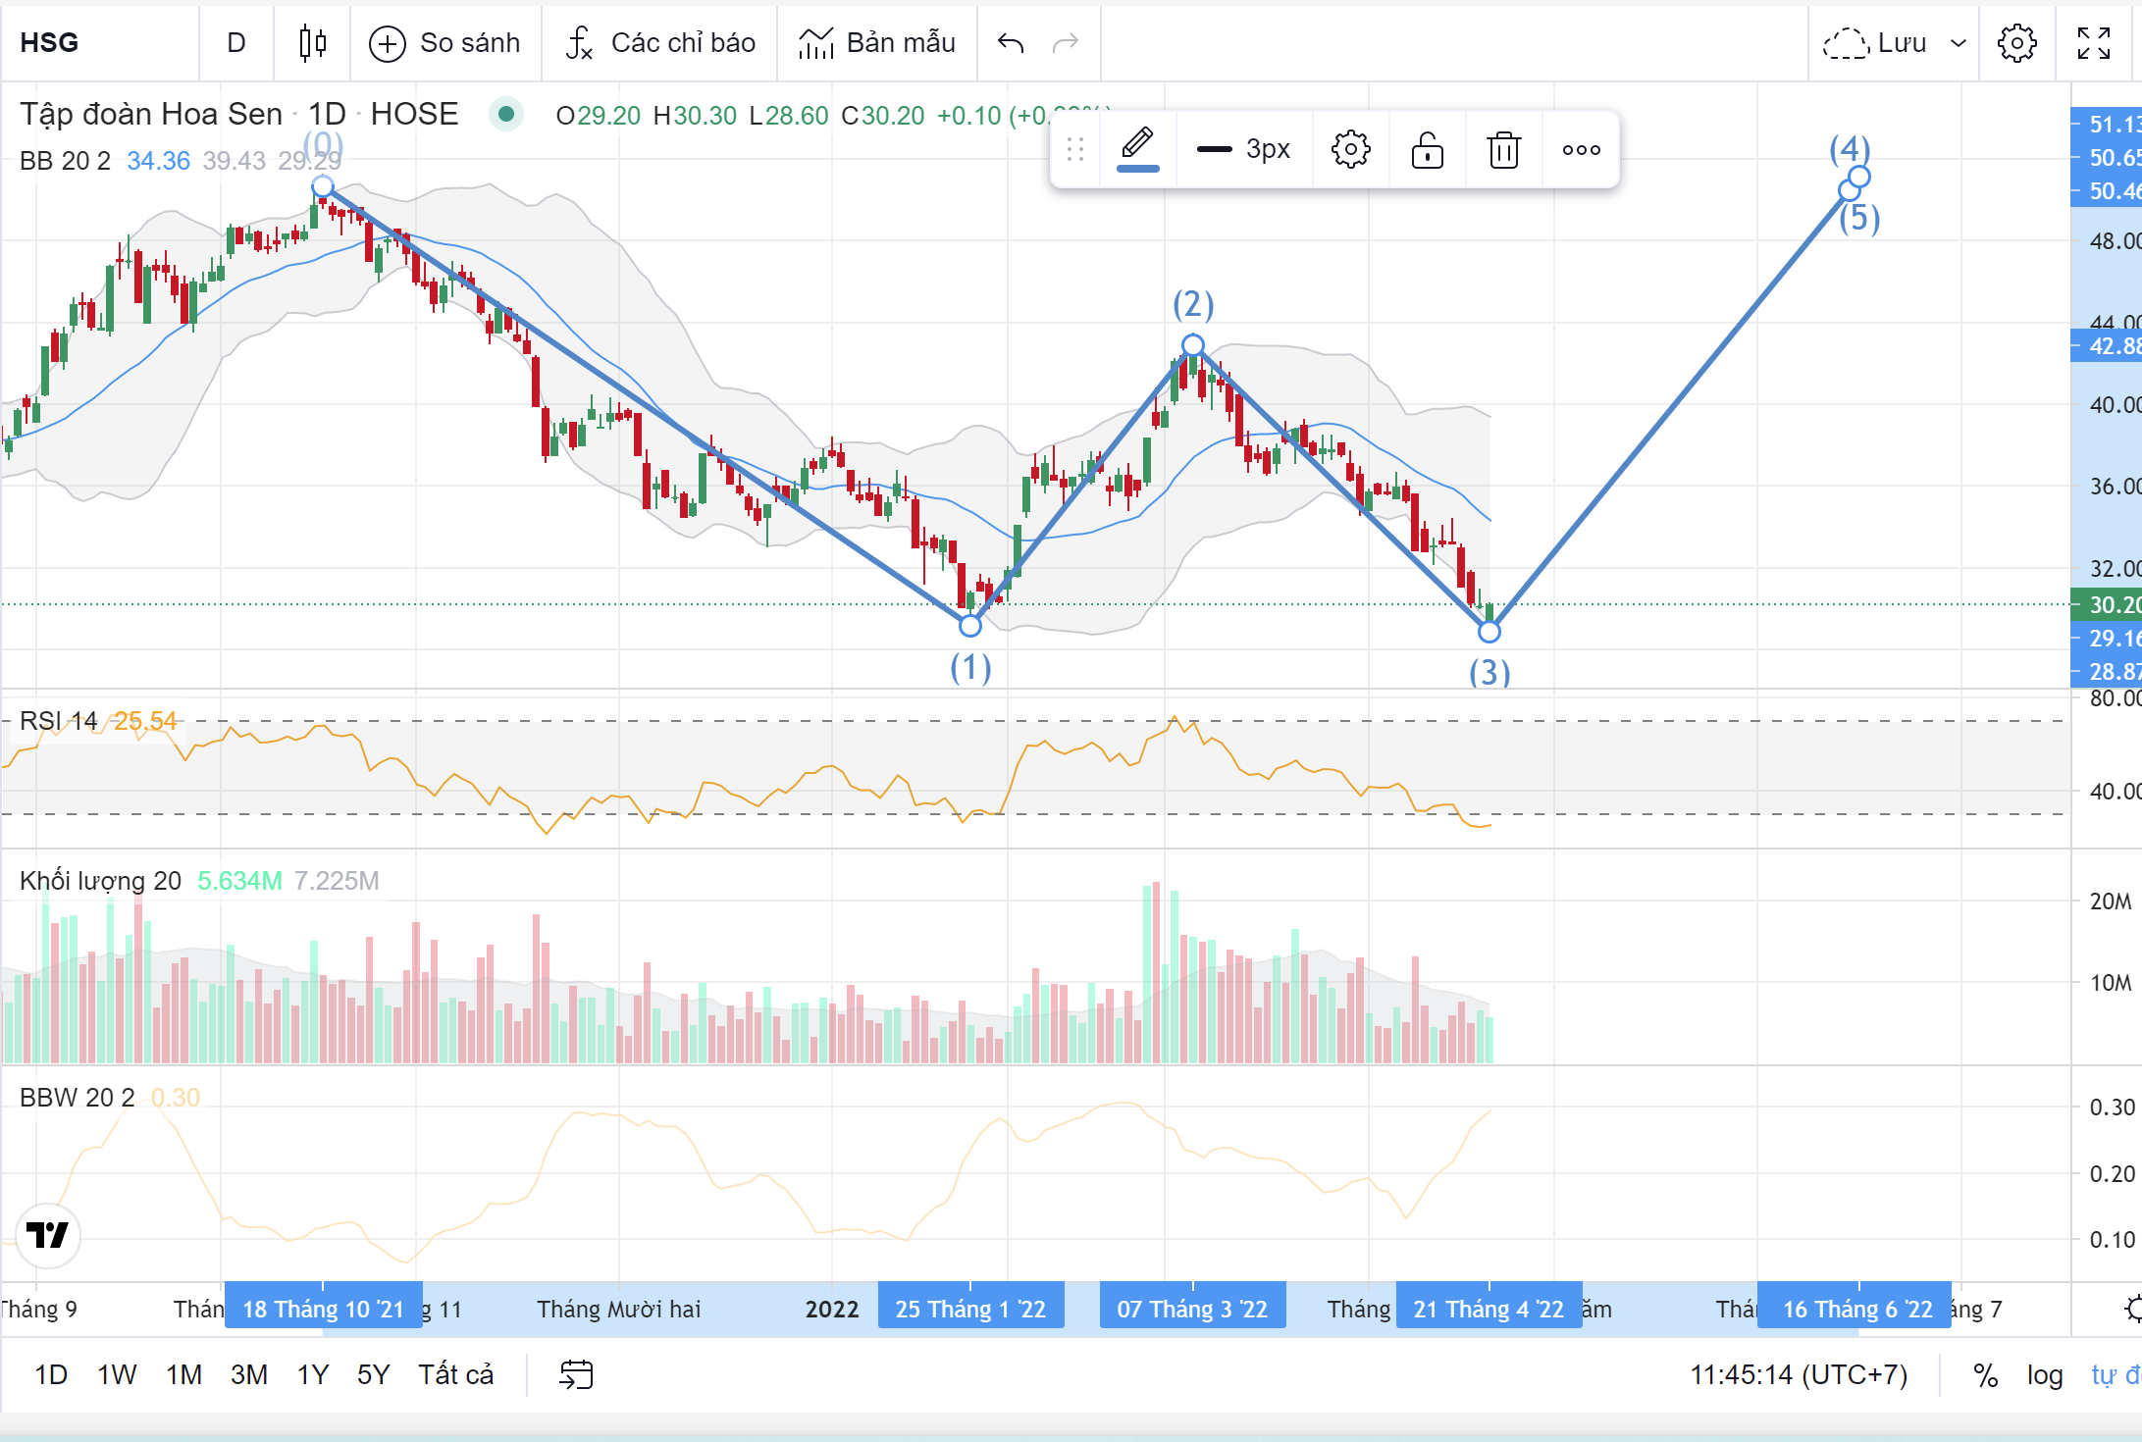Screen dimensions: 2142x1442
Task: Toggle the drawing lock icon
Action: 1427,149
